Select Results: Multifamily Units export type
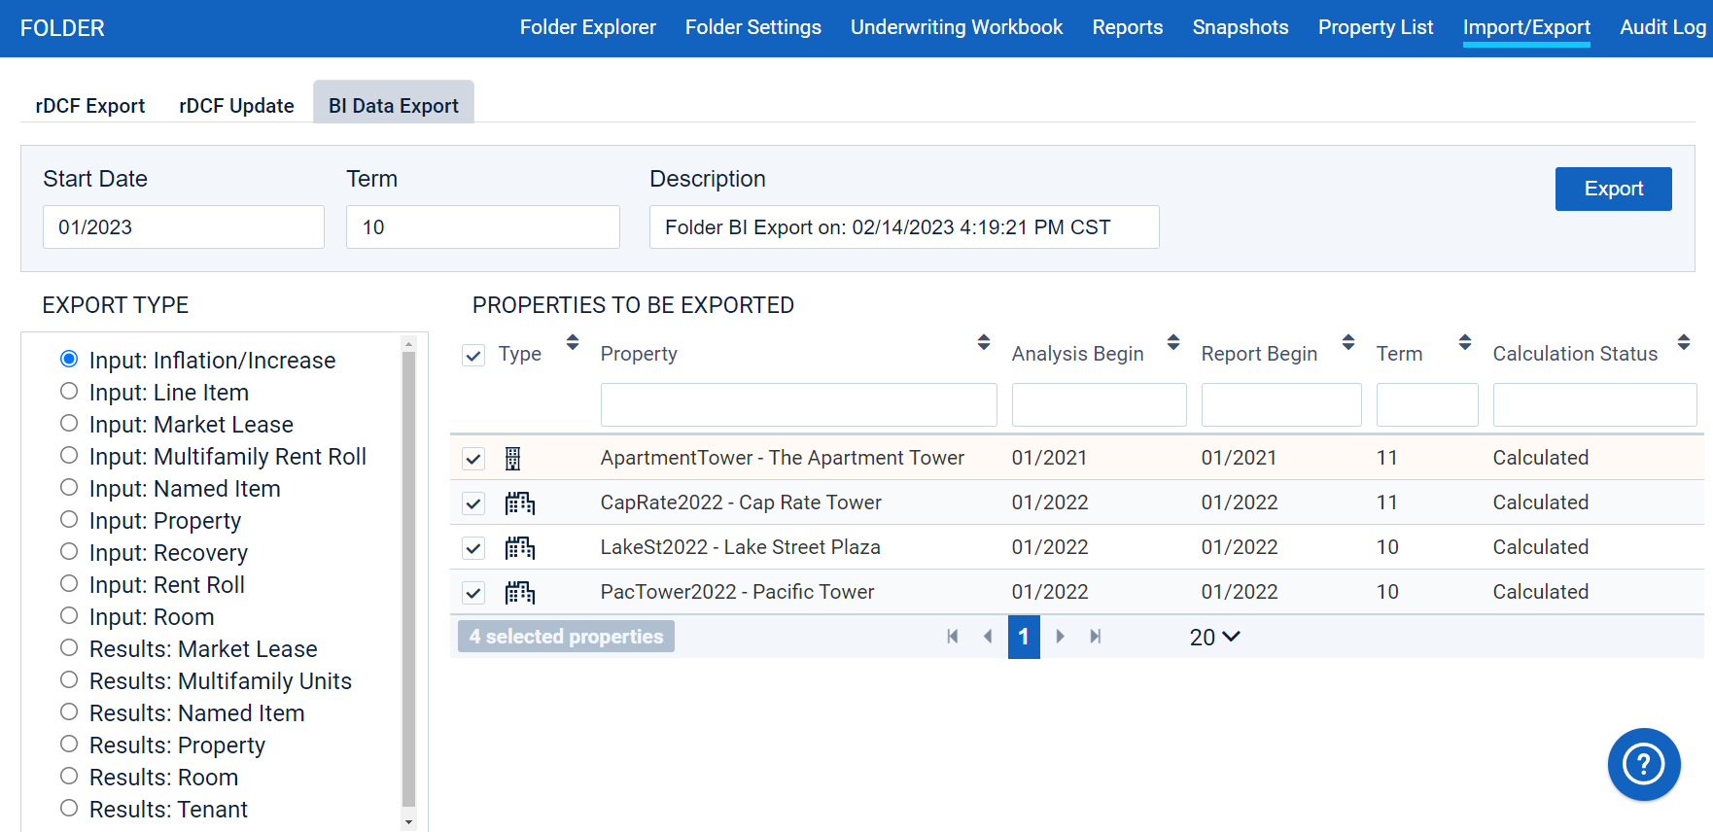 69,679
